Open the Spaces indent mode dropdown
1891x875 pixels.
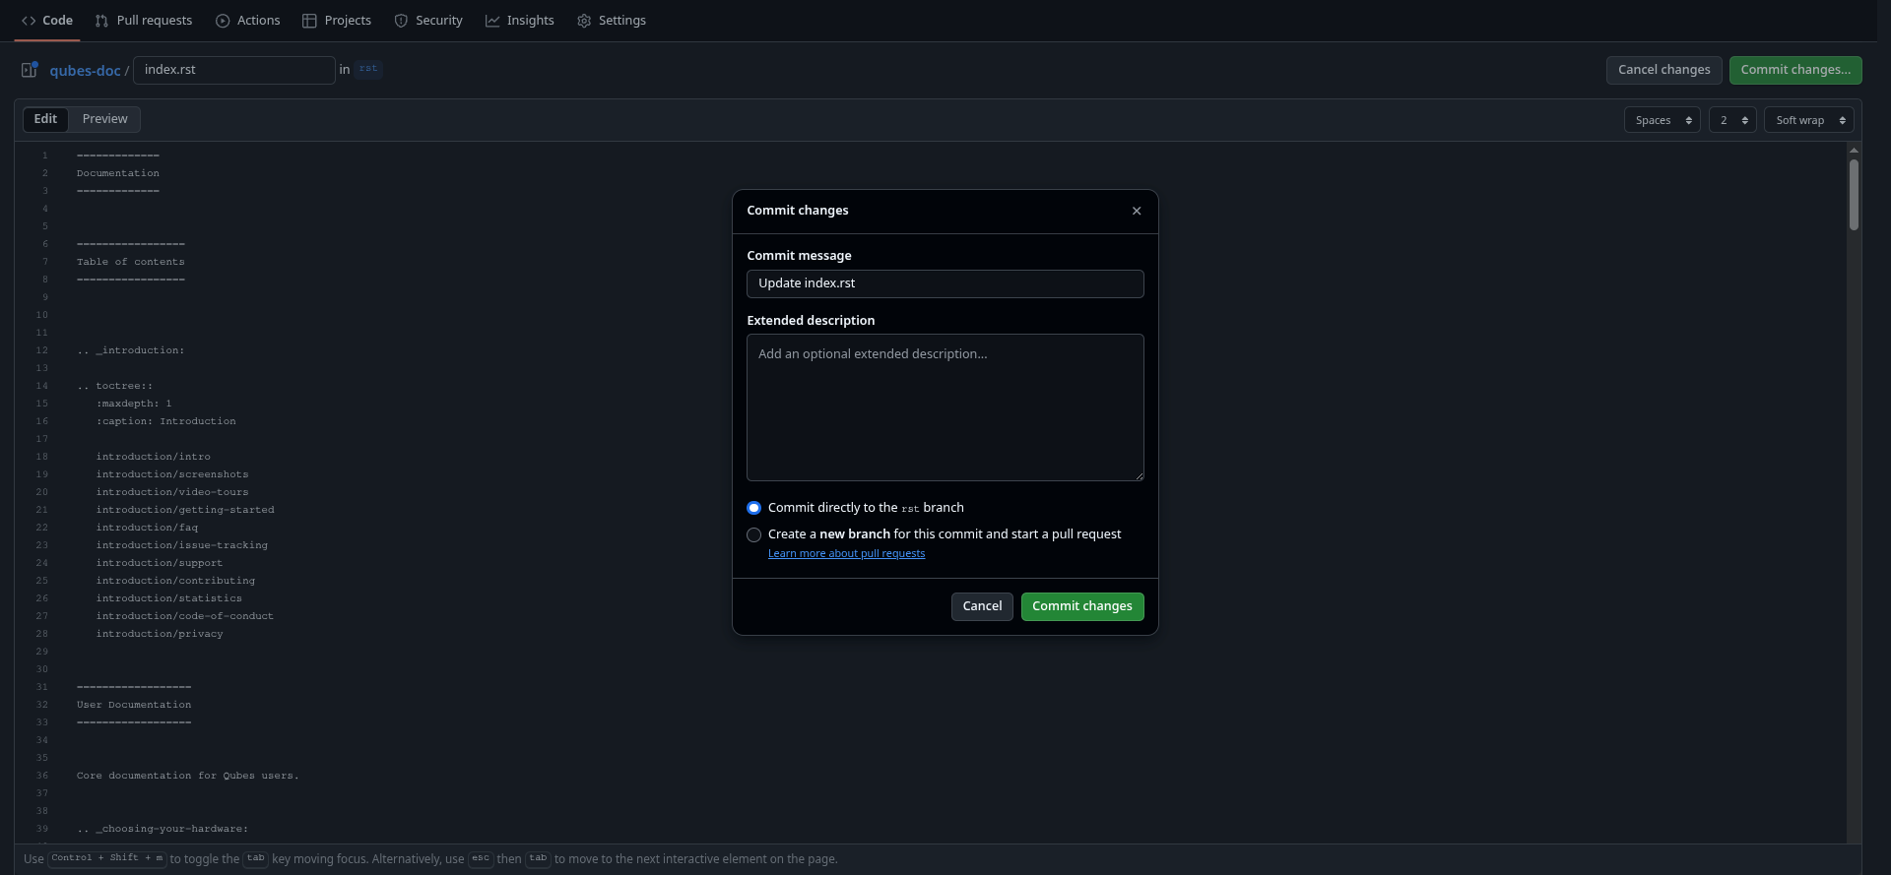point(1662,120)
